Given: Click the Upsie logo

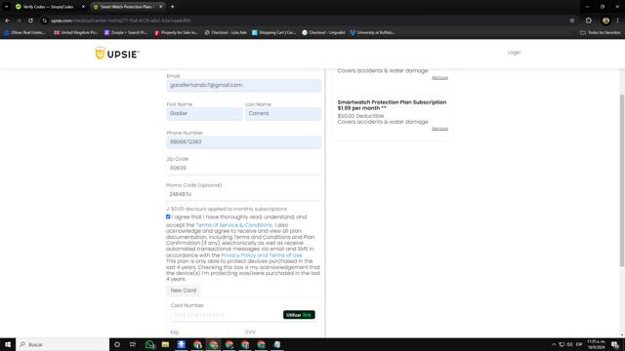Looking at the screenshot, I should [117, 54].
